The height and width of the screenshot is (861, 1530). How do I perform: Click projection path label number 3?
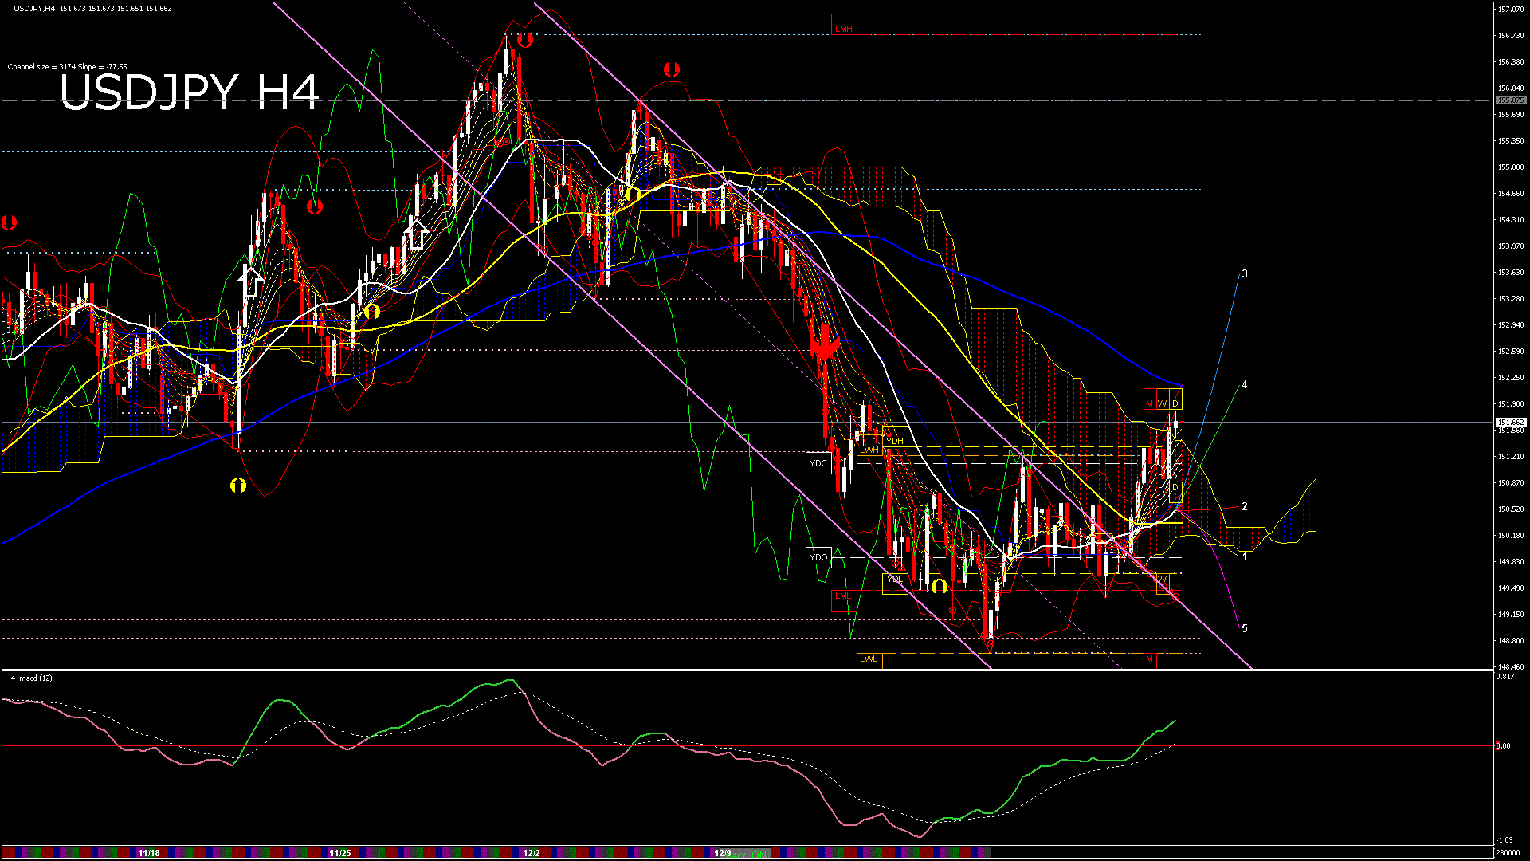[1245, 273]
